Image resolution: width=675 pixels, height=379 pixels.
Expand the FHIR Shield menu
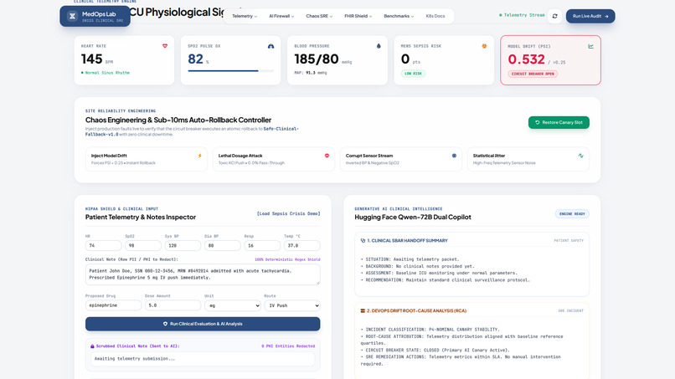coord(358,16)
